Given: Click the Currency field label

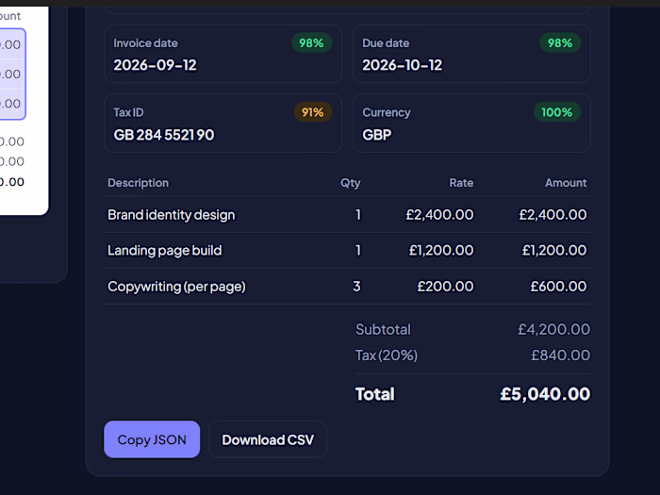Looking at the screenshot, I should point(387,113).
